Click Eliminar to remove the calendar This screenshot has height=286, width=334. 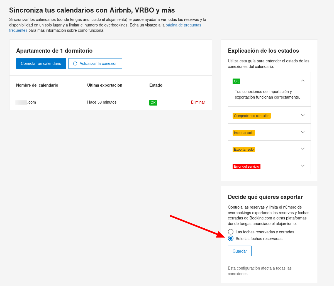pos(198,102)
